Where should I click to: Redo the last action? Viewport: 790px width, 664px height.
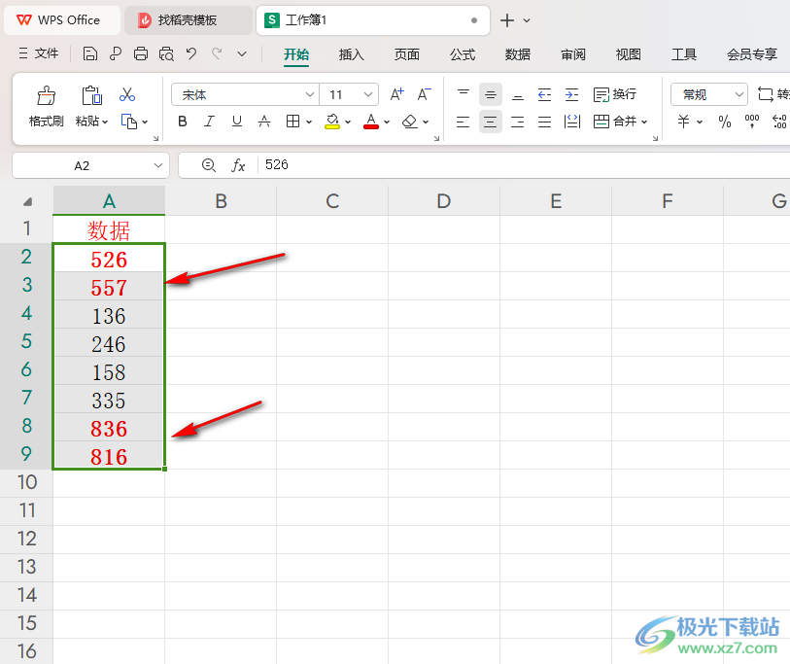point(217,52)
